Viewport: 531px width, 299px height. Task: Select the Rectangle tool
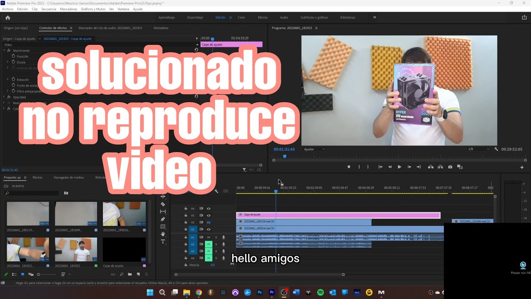(163, 227)
